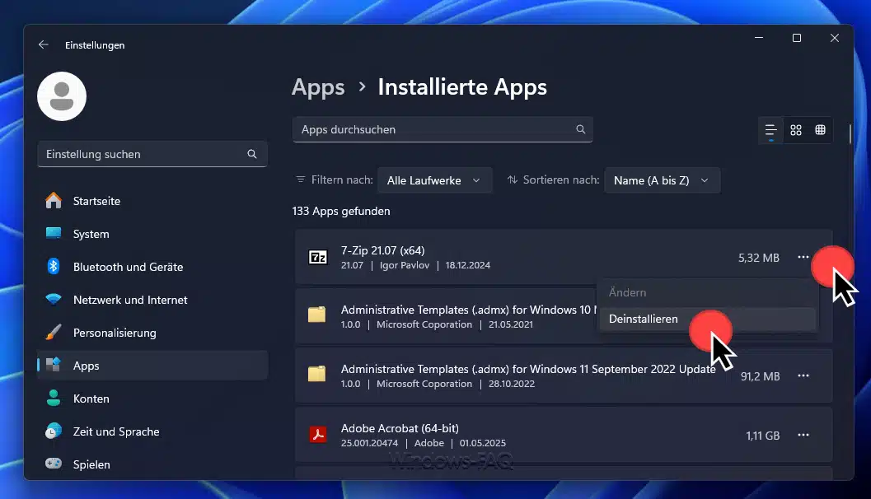Open more options for Adobe Acrobat

[803, 435]
